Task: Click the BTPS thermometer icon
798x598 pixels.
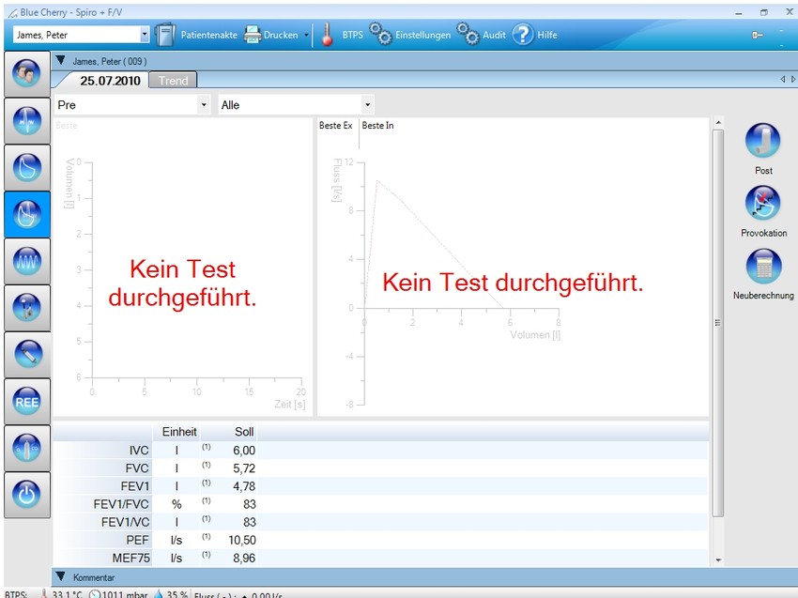Action: [327, 35]
